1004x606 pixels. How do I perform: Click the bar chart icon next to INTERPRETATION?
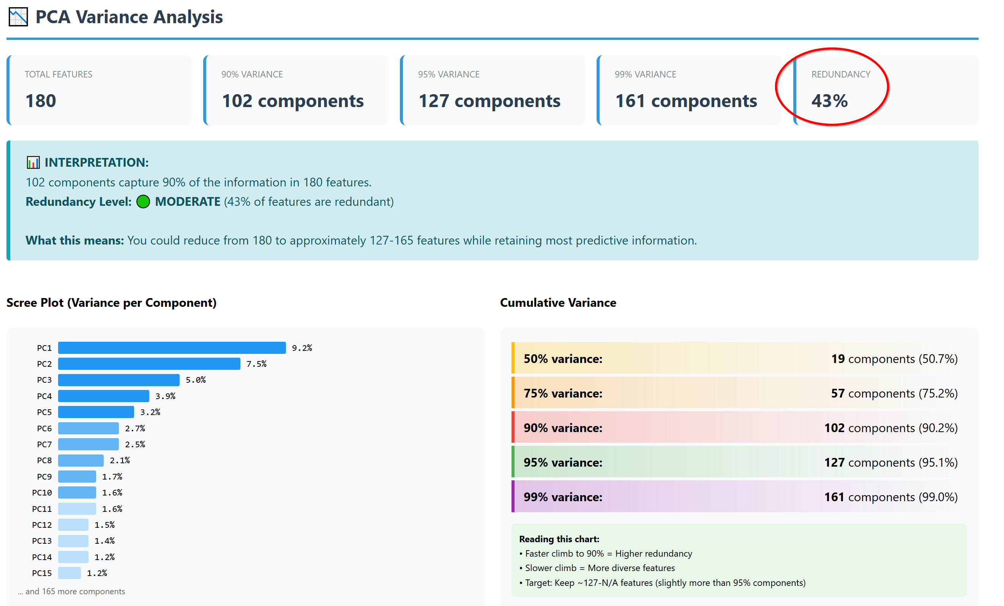tap(33, 162)
